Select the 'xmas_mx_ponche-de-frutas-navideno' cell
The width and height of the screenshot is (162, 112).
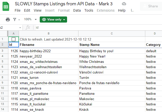49,83
